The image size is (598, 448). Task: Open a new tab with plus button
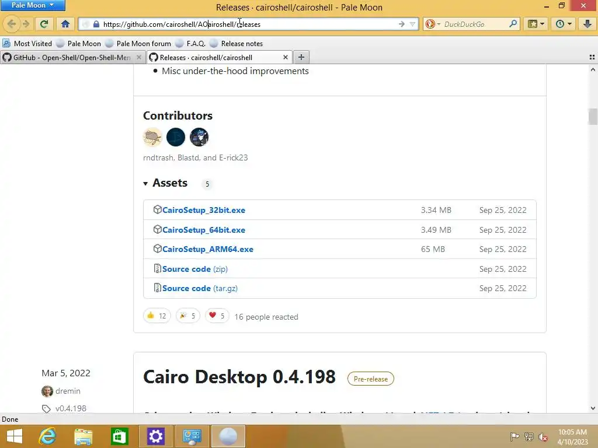[301, 57]
